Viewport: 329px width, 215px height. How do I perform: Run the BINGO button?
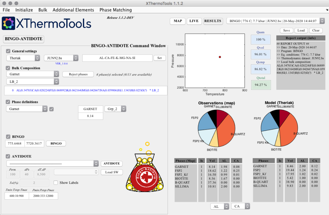(x=56, y=143)
